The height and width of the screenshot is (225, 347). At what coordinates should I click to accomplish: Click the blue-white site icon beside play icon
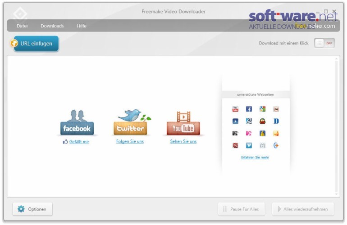pyautogui.click(x=249, y=121)
